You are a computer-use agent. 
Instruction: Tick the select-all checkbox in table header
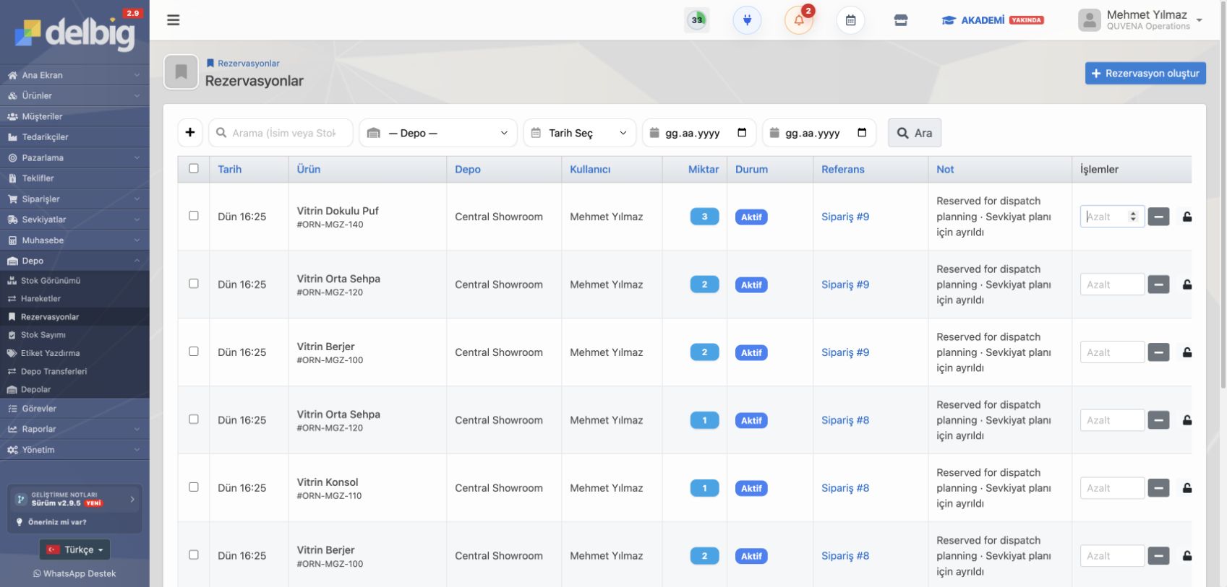(x=194, y=168)
